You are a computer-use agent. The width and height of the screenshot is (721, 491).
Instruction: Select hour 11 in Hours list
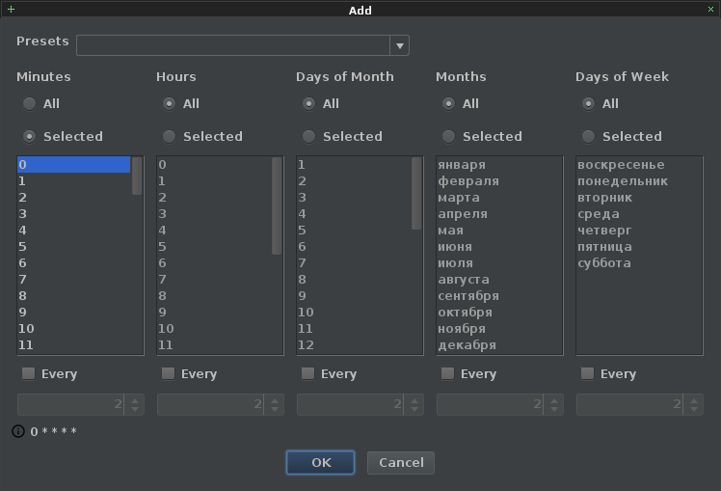point(214,345)
